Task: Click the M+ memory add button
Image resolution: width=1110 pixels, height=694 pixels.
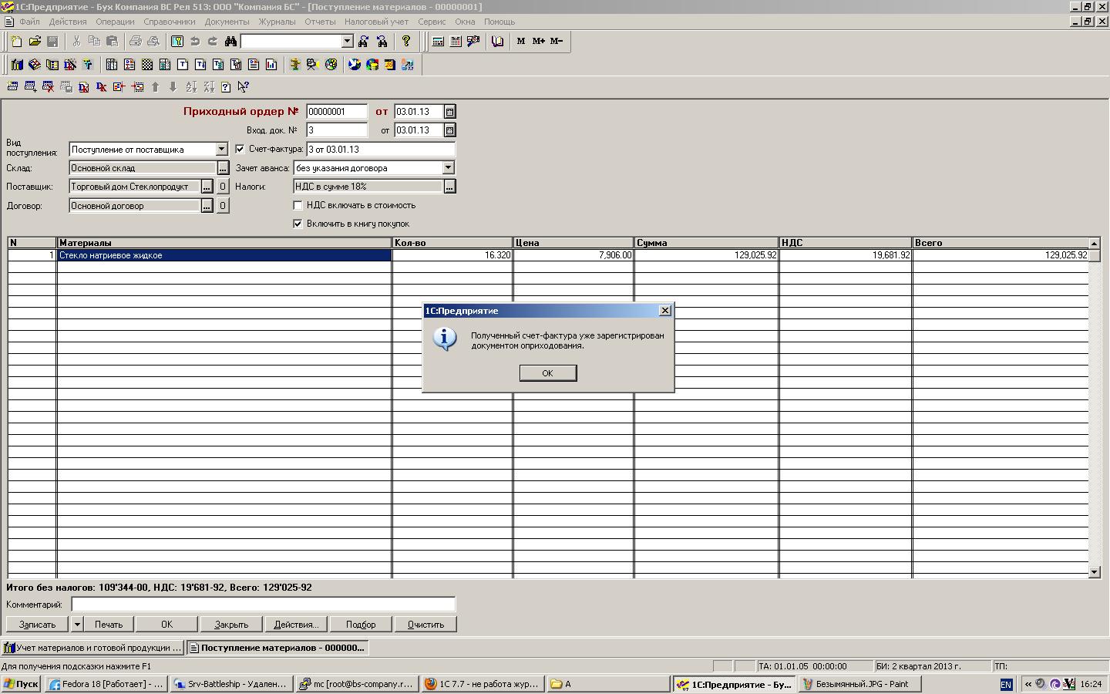Action: point(538,42)
